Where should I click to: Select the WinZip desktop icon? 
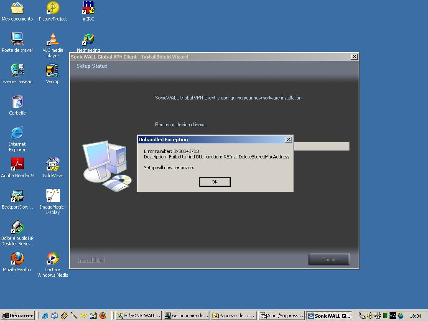pos(53,74)
